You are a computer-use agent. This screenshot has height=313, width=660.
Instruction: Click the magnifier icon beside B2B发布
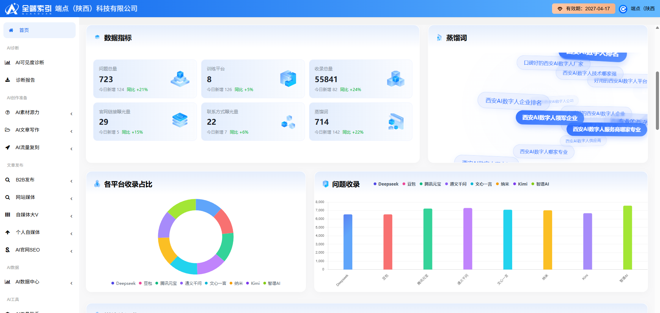pos(8,180)
